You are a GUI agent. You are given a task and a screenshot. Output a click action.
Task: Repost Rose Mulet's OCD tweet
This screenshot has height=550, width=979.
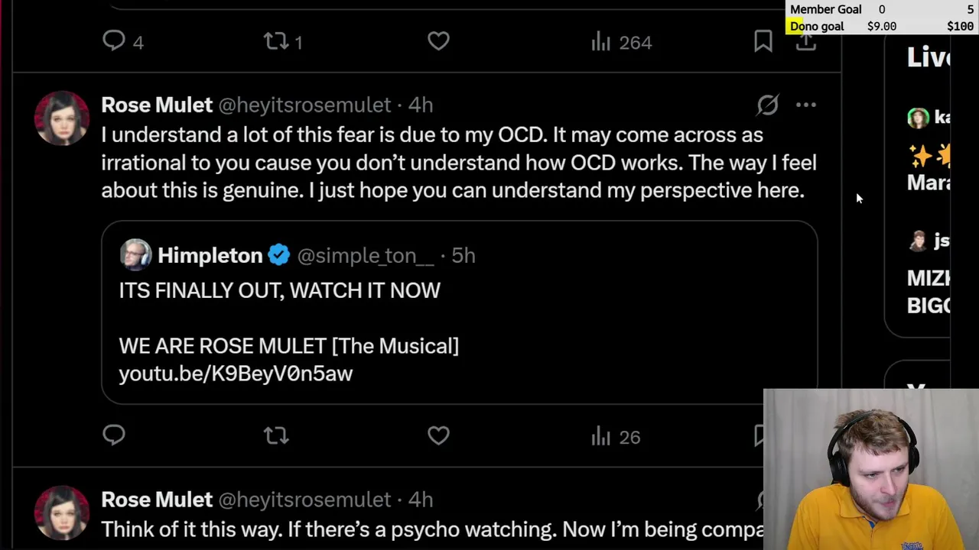pyautogui.click(x=276, y=435)
